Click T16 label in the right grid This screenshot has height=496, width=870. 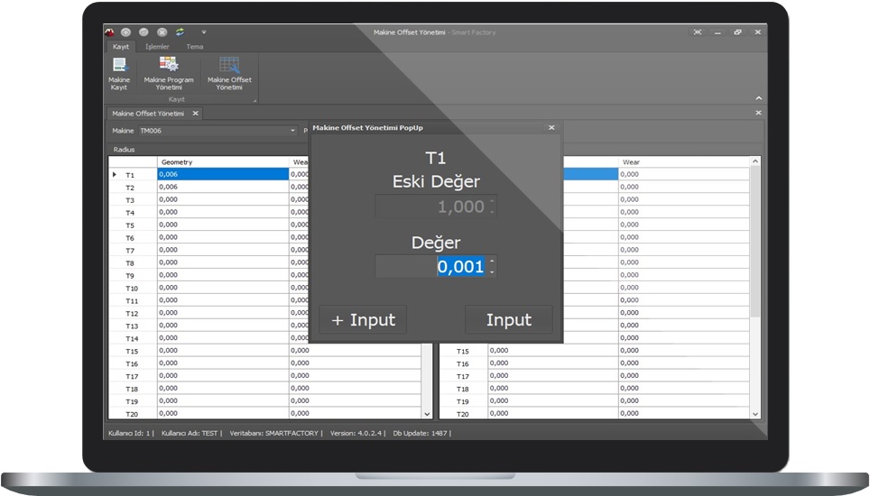(462, 364)
